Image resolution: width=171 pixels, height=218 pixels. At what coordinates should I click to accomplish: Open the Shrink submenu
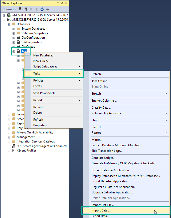126,120
